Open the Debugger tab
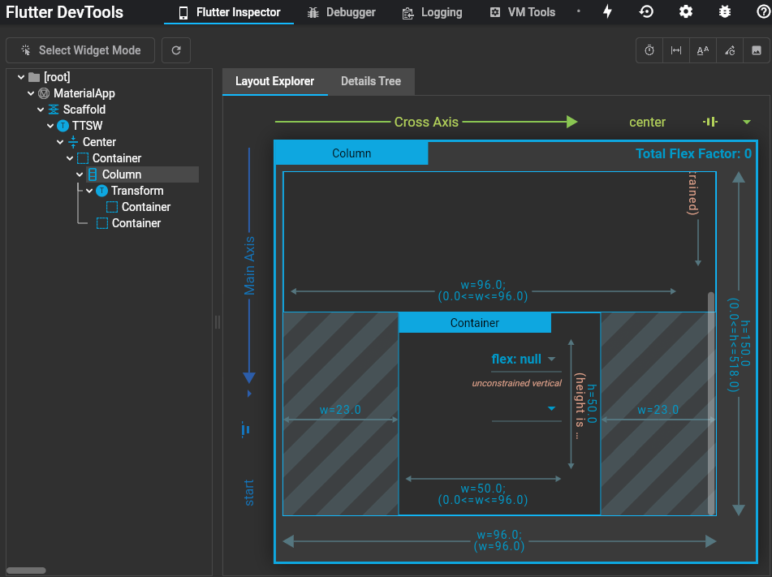Image resolution: width=772 pixels, height=577 pixels. click(x=341, y=12)
